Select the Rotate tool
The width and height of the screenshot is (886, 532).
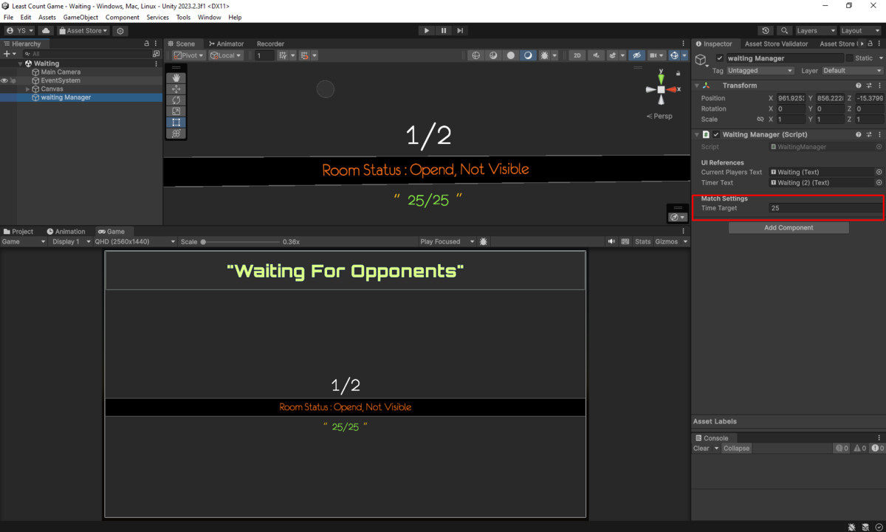pos(176,100)
